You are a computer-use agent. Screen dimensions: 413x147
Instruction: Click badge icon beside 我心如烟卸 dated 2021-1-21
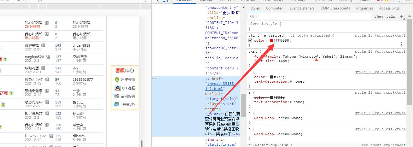[47, 125]
